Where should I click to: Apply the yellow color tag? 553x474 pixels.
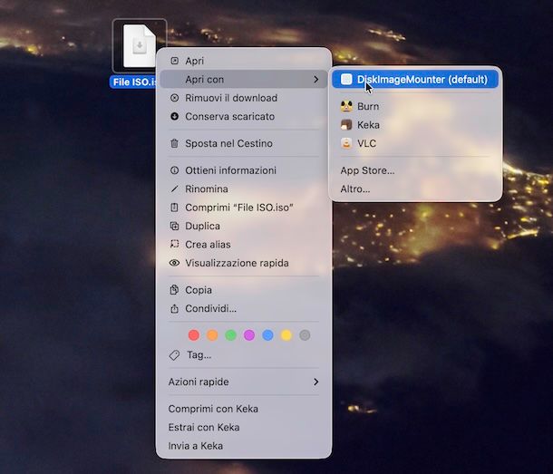tap(286, 334)
